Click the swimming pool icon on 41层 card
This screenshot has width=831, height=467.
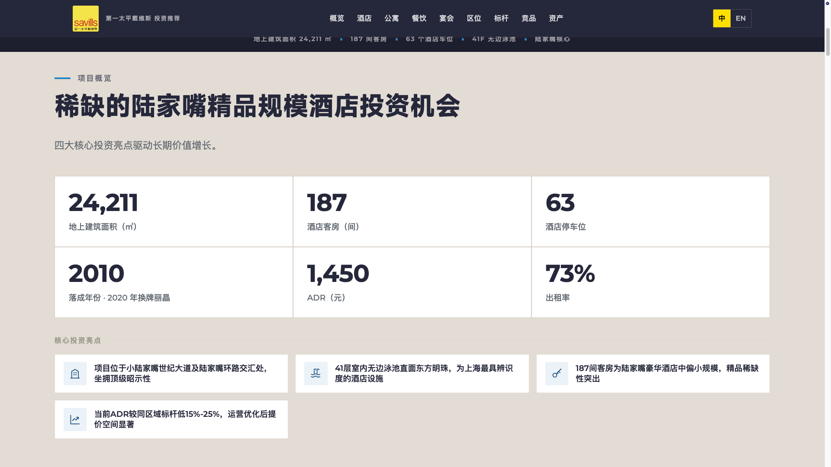click(316, 374)
